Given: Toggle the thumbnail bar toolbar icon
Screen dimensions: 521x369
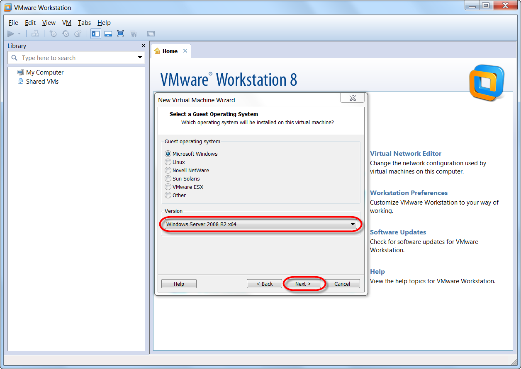Looking at the screenshot, I should [x=108, y=34].
